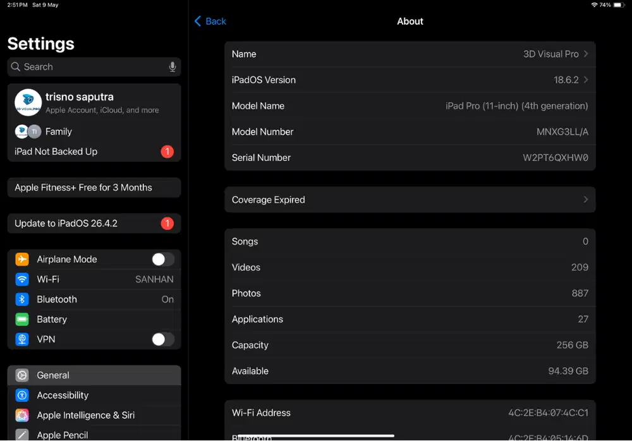Image resolution: width=632 pixels, height=441 pixels.
Task: Click the Airplane Mode orange icon
Action: click(21, 259)
